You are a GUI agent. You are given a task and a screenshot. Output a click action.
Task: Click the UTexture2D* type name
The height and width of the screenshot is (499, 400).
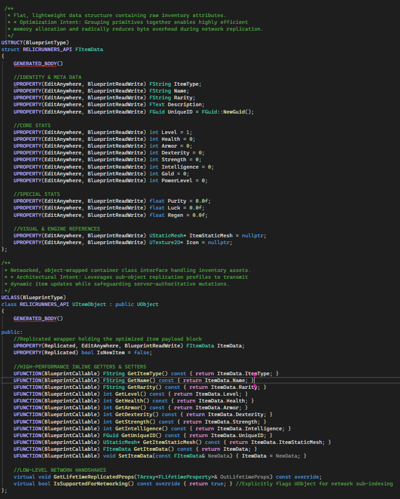166,242
